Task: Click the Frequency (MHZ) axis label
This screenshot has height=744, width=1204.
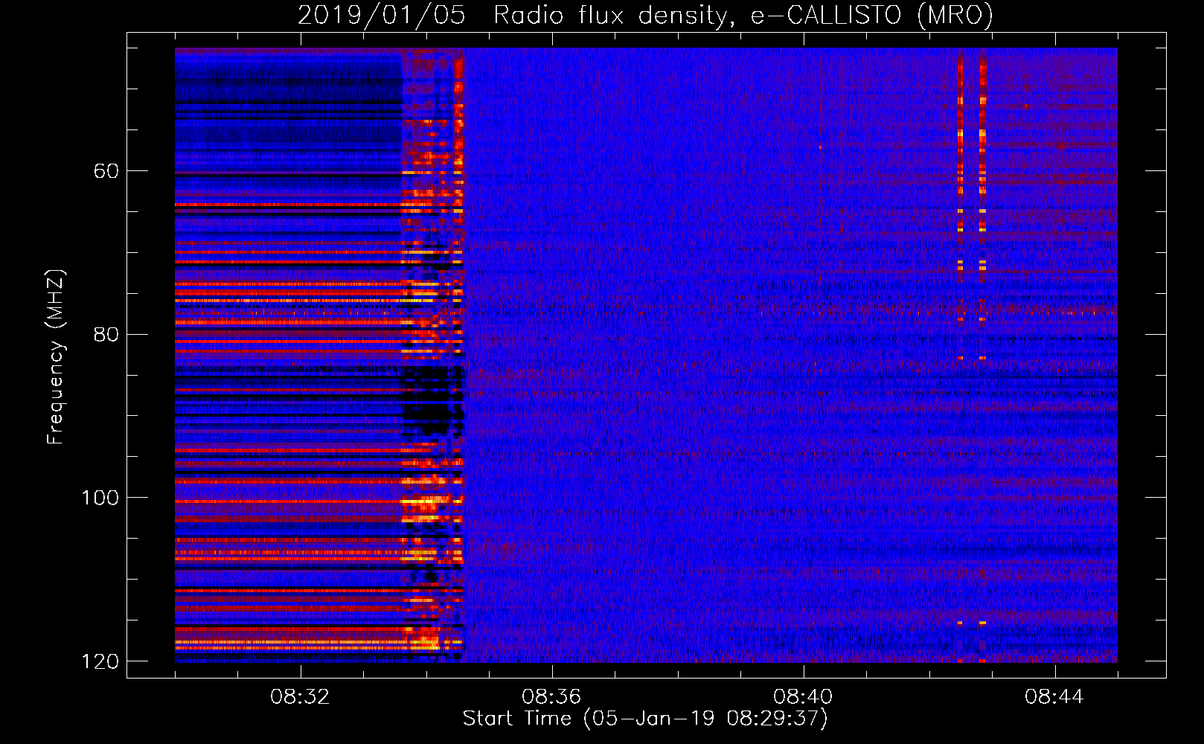Action: [56, 356]
